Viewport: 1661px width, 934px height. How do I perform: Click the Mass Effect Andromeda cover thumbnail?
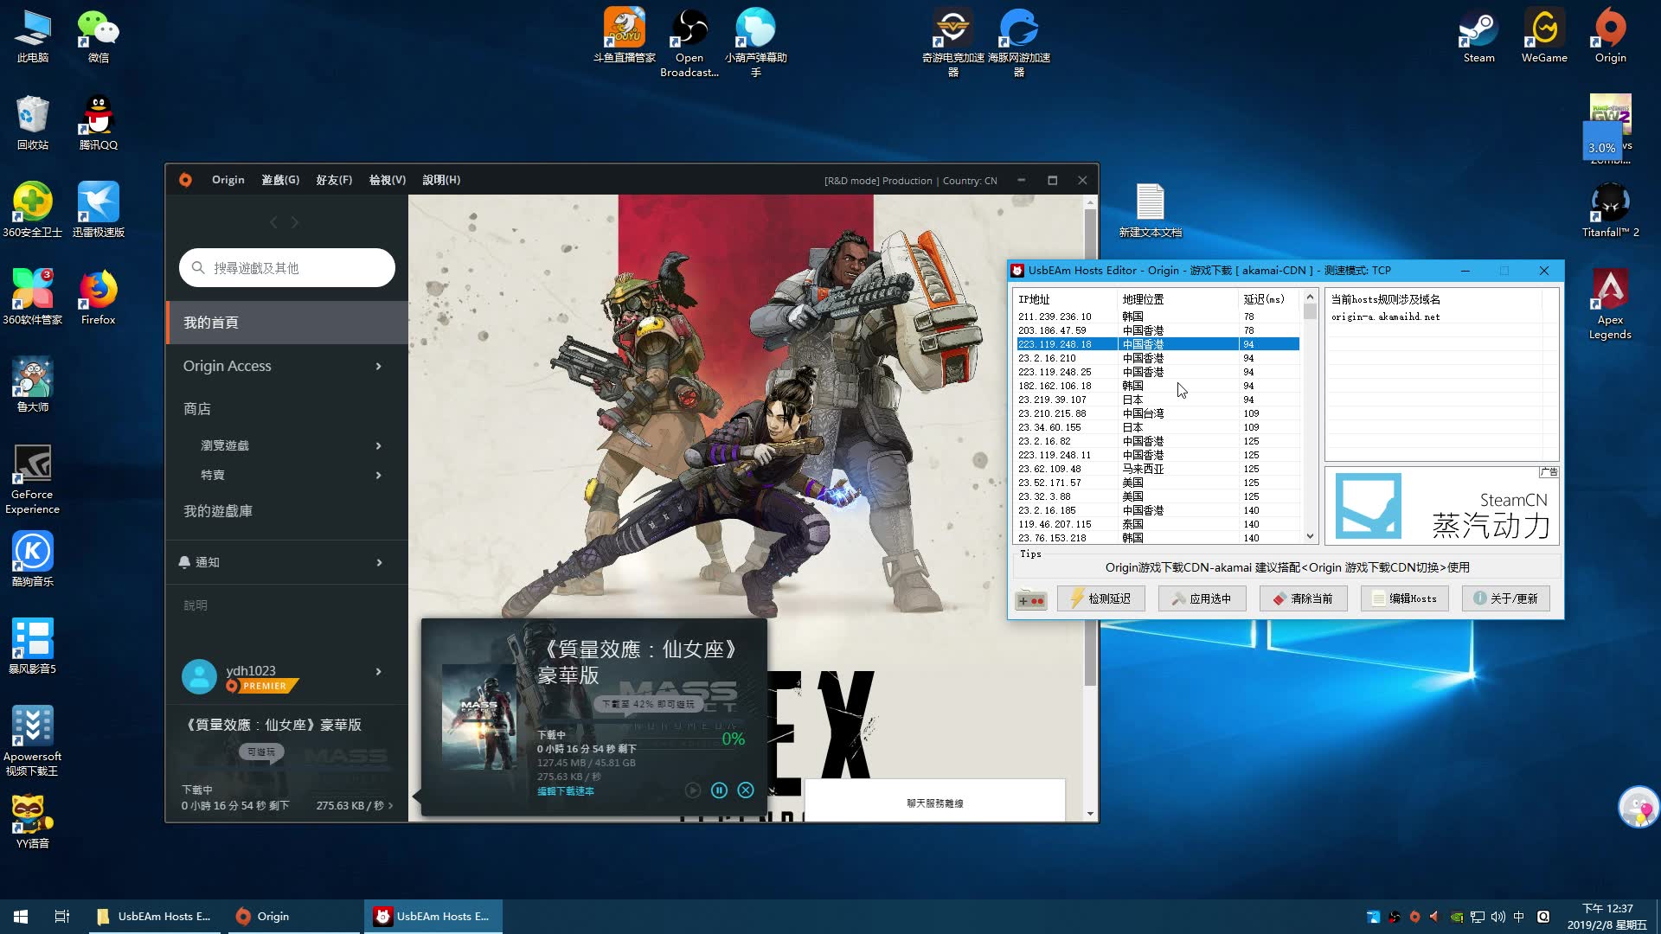[479, 716]
